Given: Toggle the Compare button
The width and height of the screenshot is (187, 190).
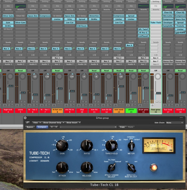Looking at the screenshot, I should [x=42, y=127].
